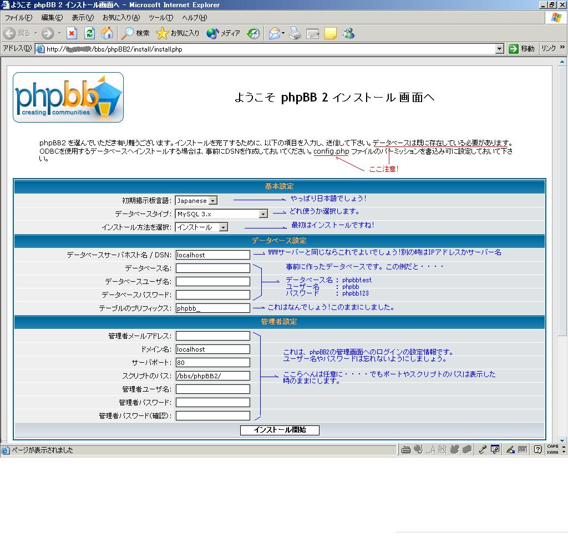Click the address bar URL field
The height and width of the screenshot is (538, 568).
[270, 49]
